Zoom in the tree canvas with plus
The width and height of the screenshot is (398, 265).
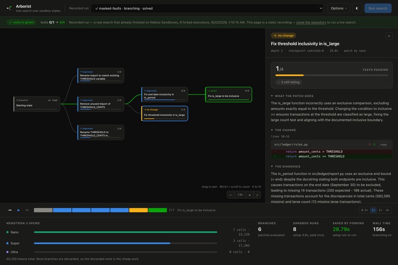point(249,195)
